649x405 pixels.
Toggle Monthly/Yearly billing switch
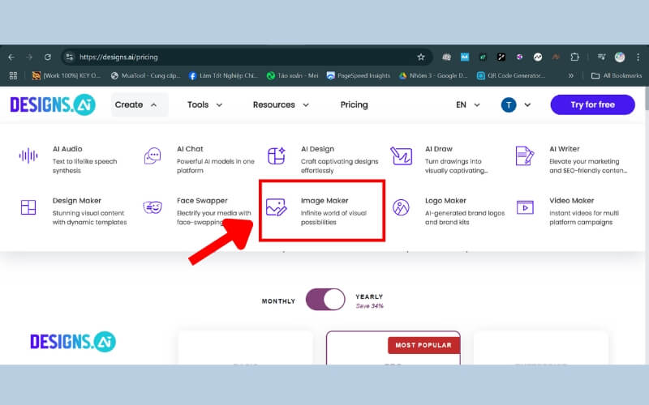click(325, 300)
